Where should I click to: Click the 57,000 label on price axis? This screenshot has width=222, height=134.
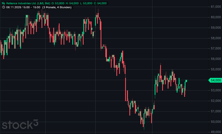(216, 48)
